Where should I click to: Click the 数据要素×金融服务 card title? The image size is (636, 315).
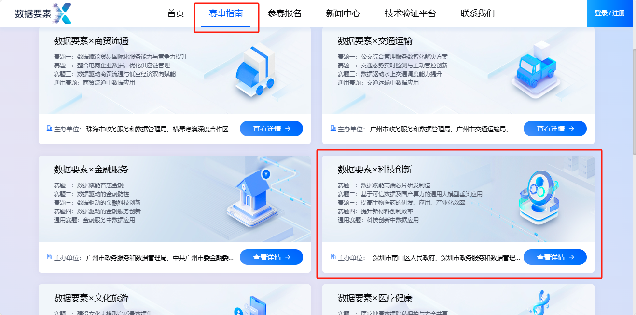[x=91, y=170]
